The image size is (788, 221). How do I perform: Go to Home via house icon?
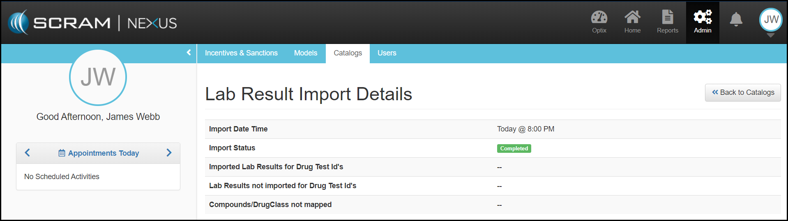(x=632, y=18)
